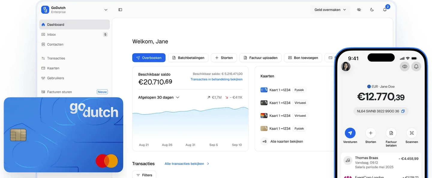Screen dimensions: 432x178
Task: Click the Factuur uploaden button
Action: (260, 58)
